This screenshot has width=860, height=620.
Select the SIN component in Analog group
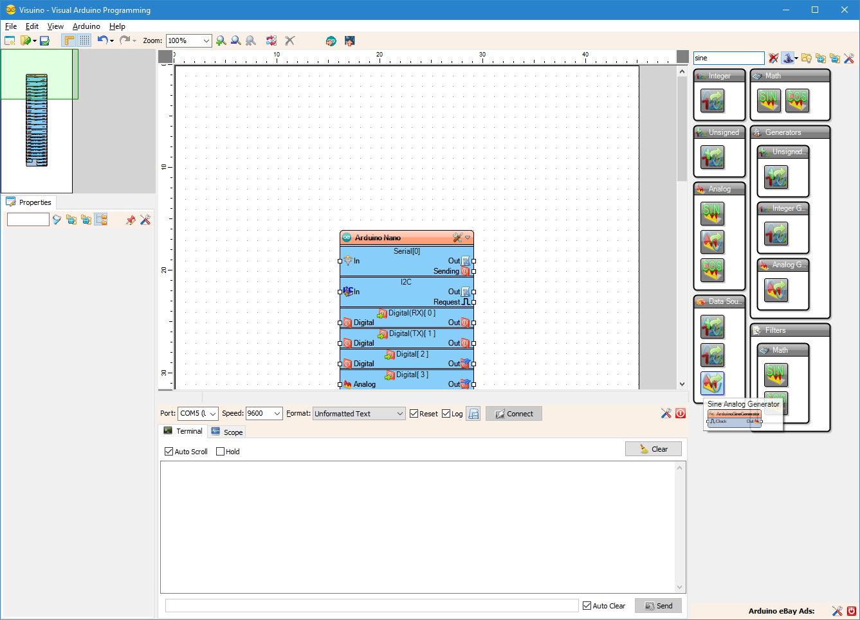point(712,213)
